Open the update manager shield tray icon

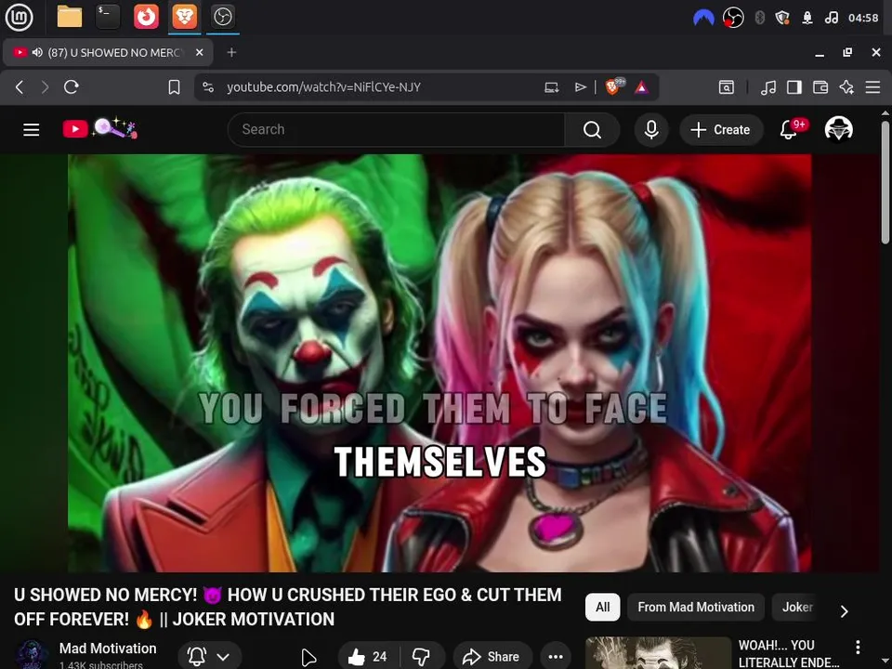tap(782, 18)
